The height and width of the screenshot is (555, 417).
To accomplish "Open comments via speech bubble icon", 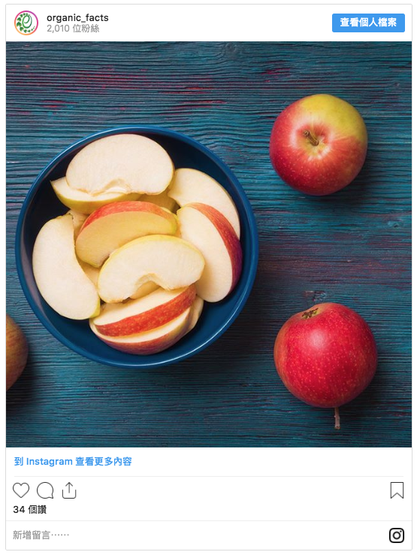I will [x=45, y=490].
